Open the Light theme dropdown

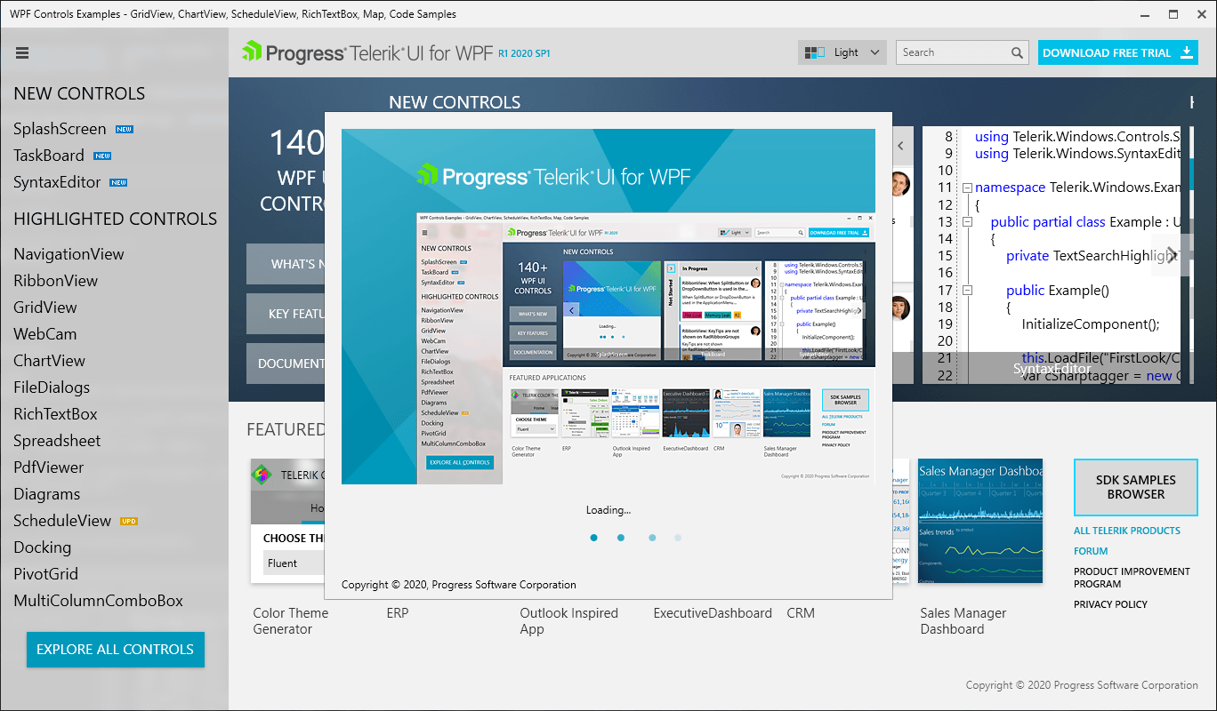(842, 52)
